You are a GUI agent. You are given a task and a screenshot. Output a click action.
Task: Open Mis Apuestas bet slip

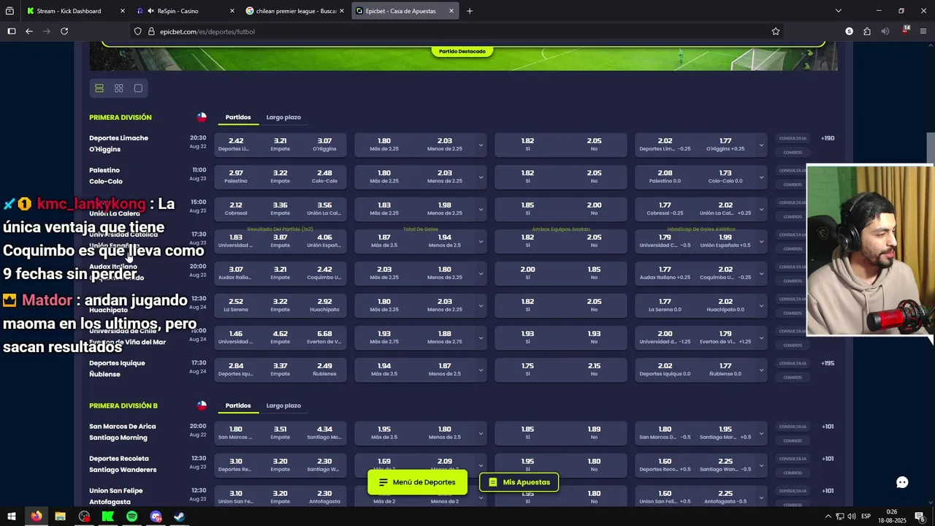[x=519, y=482]
